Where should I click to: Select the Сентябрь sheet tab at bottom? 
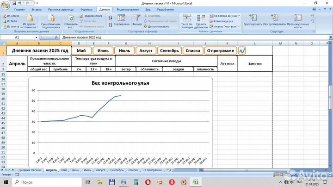pos(117,170)
